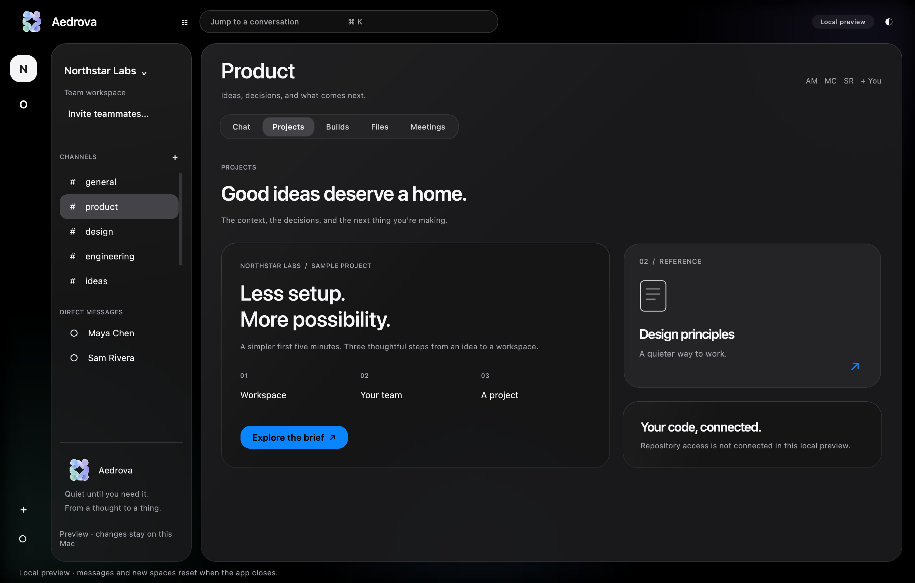Open the product channel
This screenshot has height=583, width=915.
tap(119, 207)
